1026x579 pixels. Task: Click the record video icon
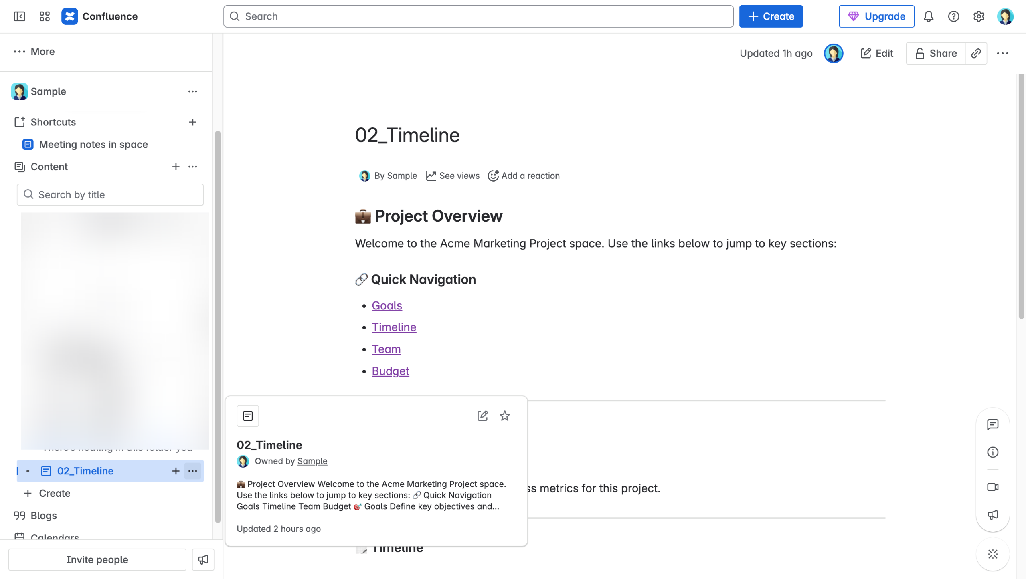tap(992, 487)
